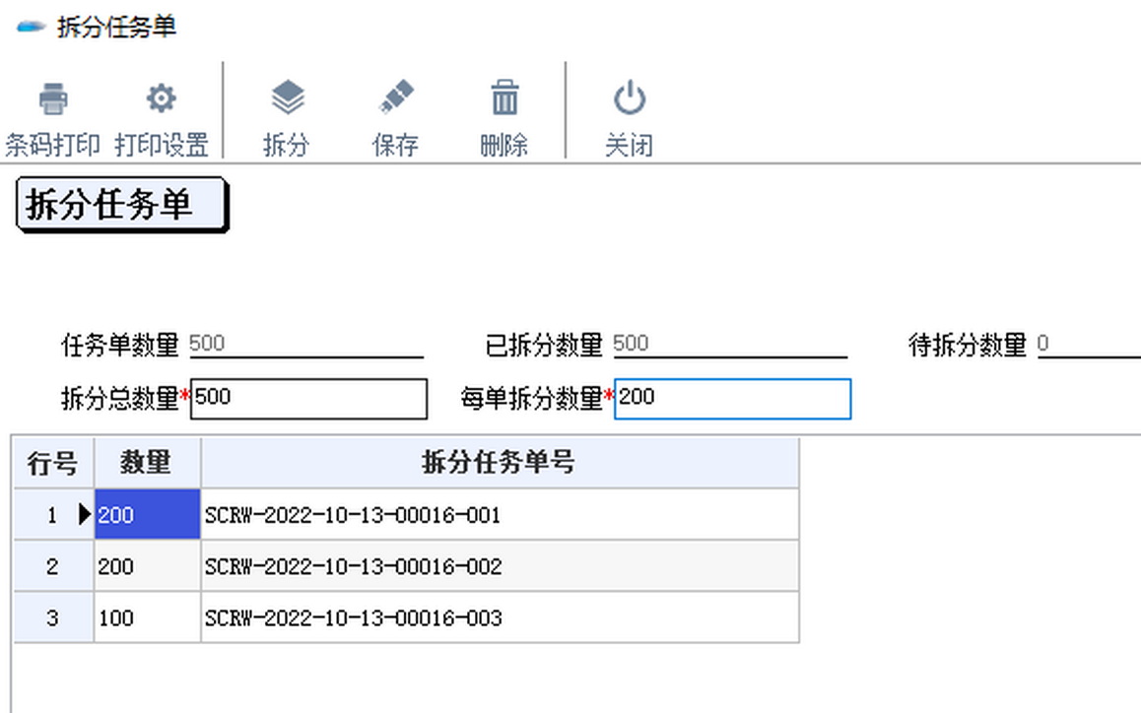Image resolution: width=1141 pixels, height=713 pixels.
Task: Click the 拆分任务单 heading button
Action: click(121, 205)
